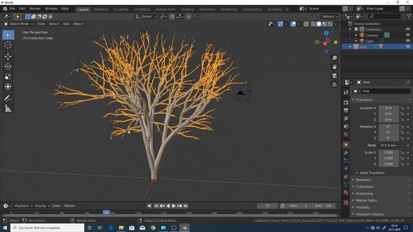Click the Scale X value field

[388, 153]
